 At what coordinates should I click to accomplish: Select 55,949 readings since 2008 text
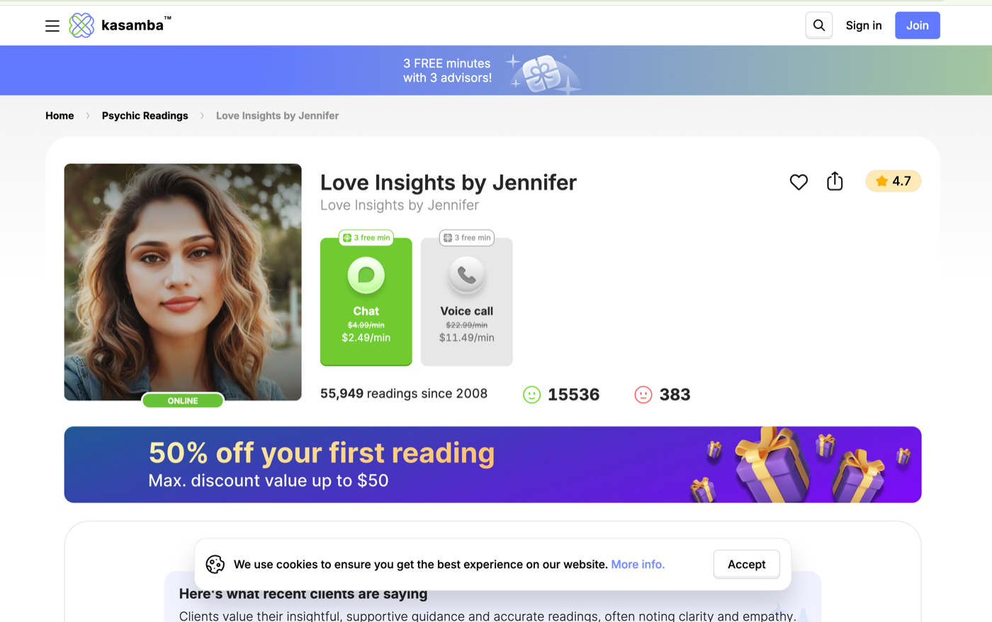(404, 393)
